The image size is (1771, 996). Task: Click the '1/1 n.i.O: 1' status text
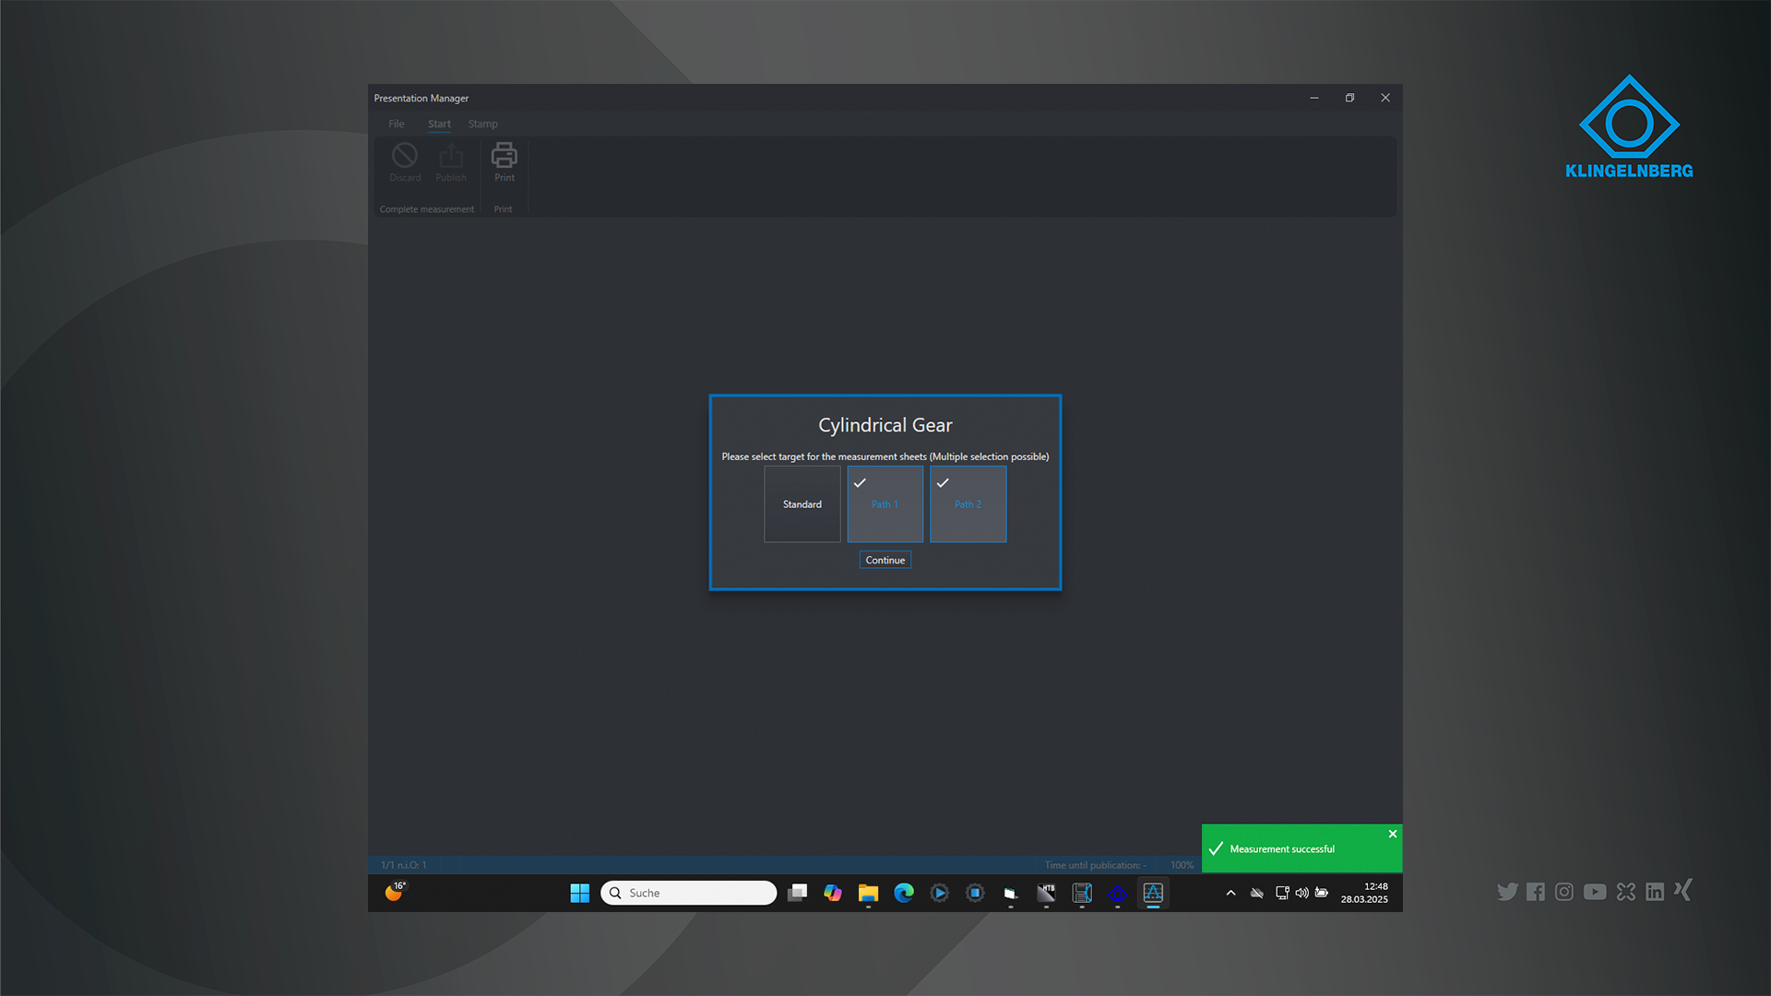(404, 865)
